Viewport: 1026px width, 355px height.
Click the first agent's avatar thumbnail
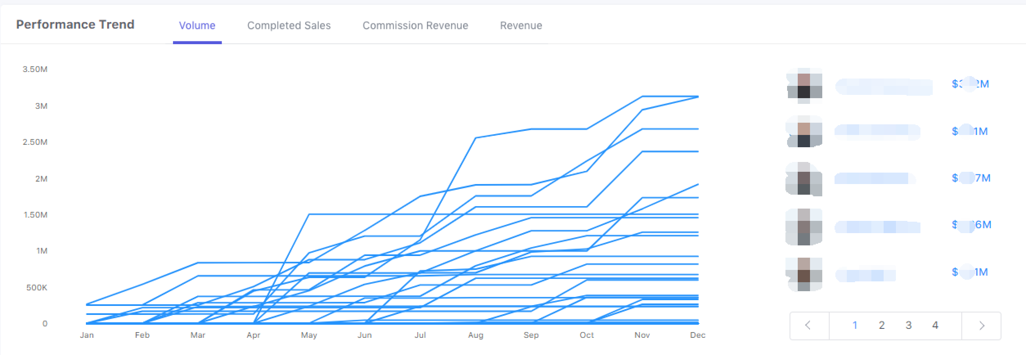click(804, 85)
